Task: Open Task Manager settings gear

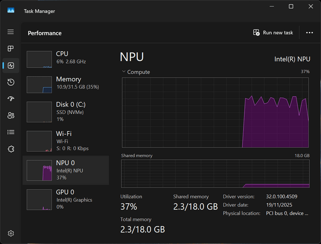Action: [11, 233]
